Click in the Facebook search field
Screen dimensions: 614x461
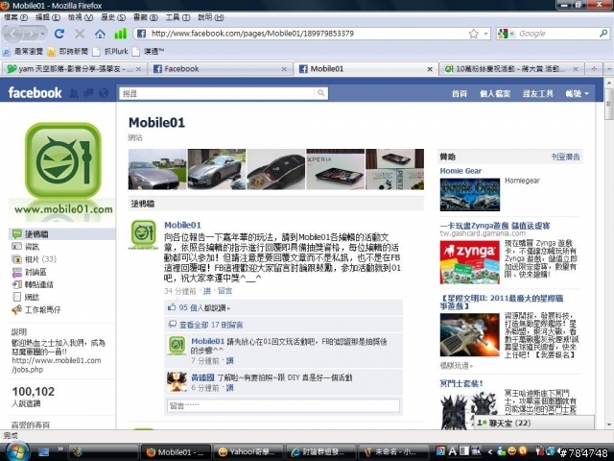pos(217,93)
